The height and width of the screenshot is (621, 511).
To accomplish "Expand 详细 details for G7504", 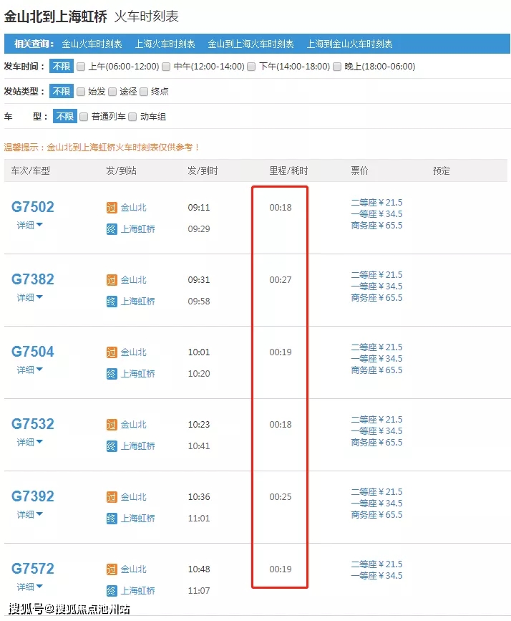I will (29, 370).
